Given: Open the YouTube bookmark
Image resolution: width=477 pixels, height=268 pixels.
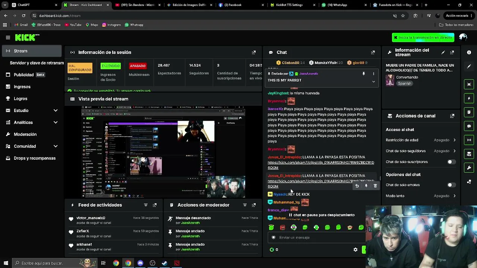Looking at the screenshot, I should [73, 25].
